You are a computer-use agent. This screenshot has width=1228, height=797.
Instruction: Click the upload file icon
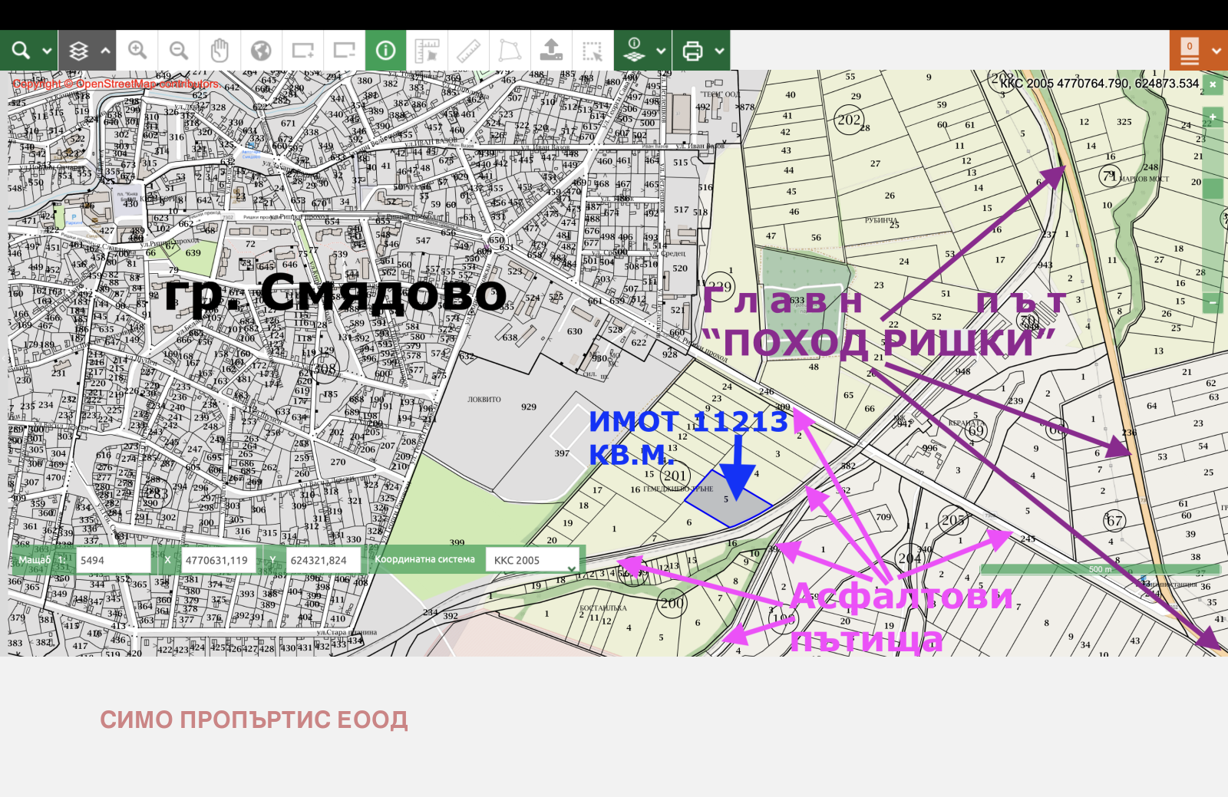click(551, 51)
